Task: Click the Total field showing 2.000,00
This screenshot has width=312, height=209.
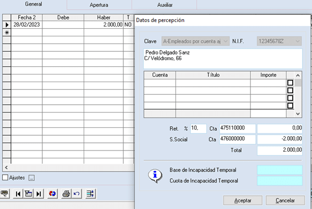Action: click(x=280, y=151)
